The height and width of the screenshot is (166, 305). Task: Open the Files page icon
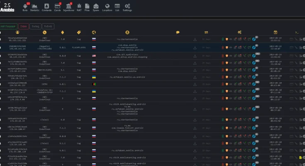[x=88, y=7]
